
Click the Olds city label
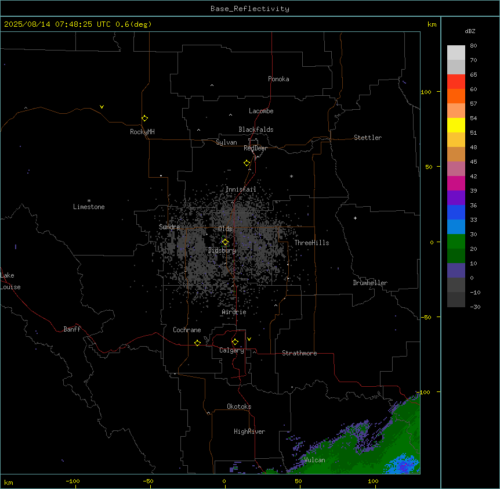click(x=225, y=229)
